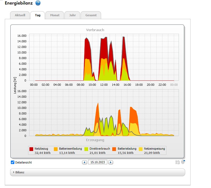This screenshot has height=188, width=211.
Task: Switch to the Aktuell tab
Action: click(20, 15)
